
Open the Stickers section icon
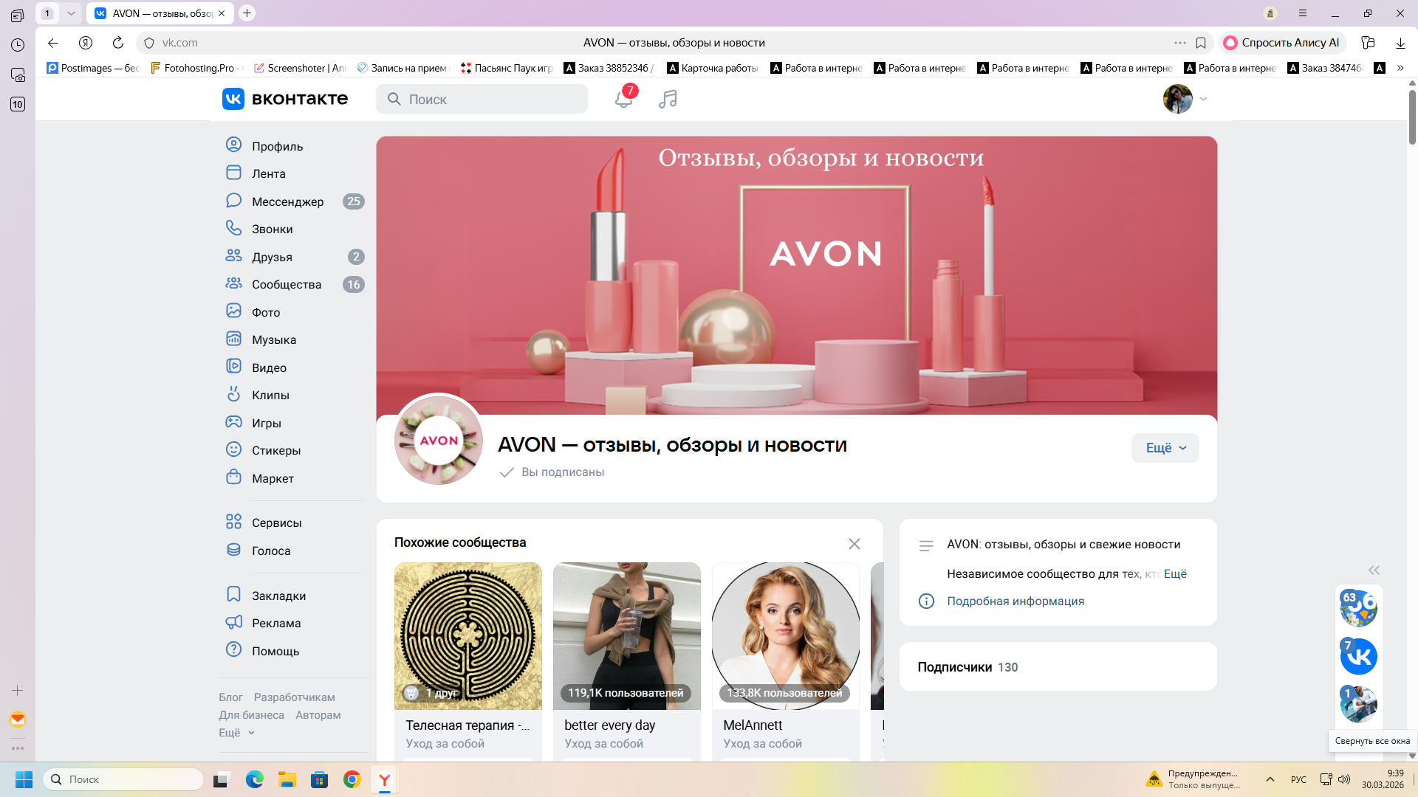pyautogui.click(x=233, y=450)
